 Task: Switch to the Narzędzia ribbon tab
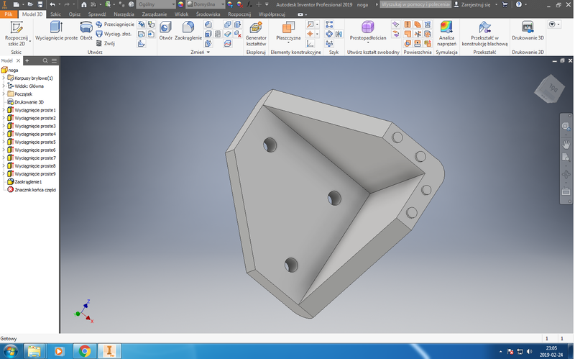pos(124,14)
